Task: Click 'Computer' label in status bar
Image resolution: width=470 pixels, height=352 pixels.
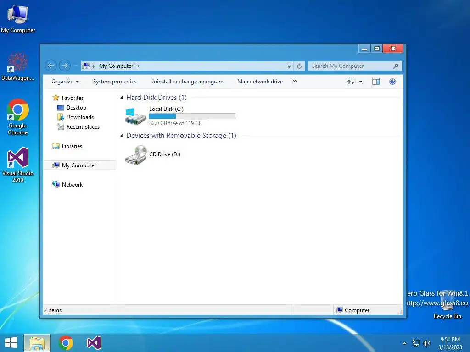Action: click(x=357, y=310)
